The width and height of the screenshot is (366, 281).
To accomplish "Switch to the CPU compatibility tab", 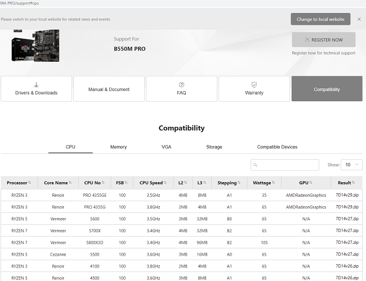I will pyautogui.click(x=70, y=147).
